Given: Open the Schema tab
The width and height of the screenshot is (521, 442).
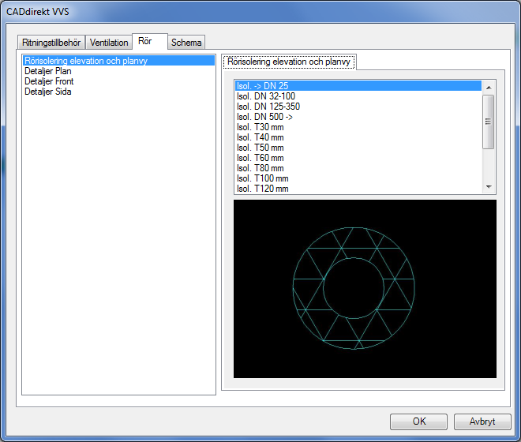Looking at the screenshot, I should click(186, 43).
